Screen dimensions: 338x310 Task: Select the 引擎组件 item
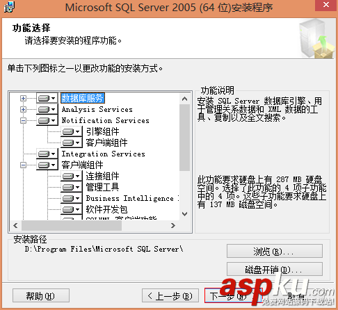[x=102, y=131]
